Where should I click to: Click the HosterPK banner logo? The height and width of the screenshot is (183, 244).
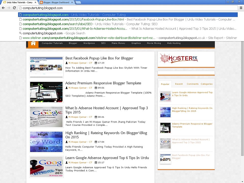pyautogui.click(x=179, y=58)
